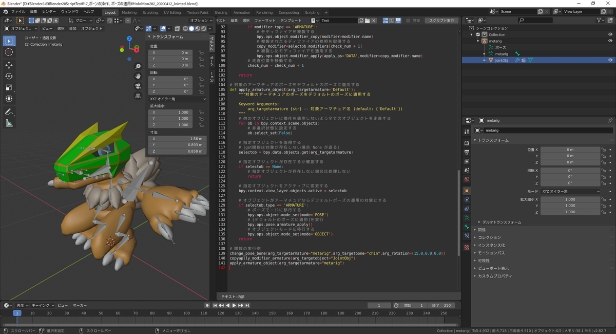The width and height of the screenshot is (616, 334).
Task: Pick the Transform tool in viewport toolbar
Action: point(9,99)
